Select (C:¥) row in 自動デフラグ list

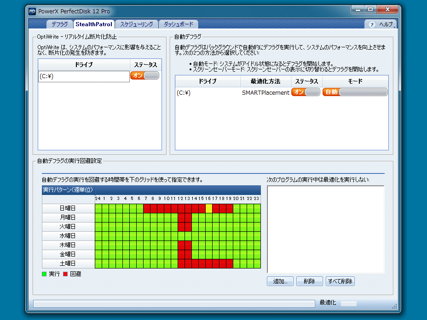(x=208, y=92)
